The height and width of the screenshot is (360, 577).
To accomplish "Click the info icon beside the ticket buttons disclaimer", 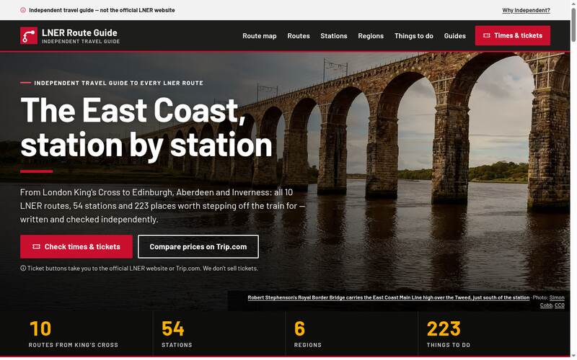I will [x=23, y=268].
